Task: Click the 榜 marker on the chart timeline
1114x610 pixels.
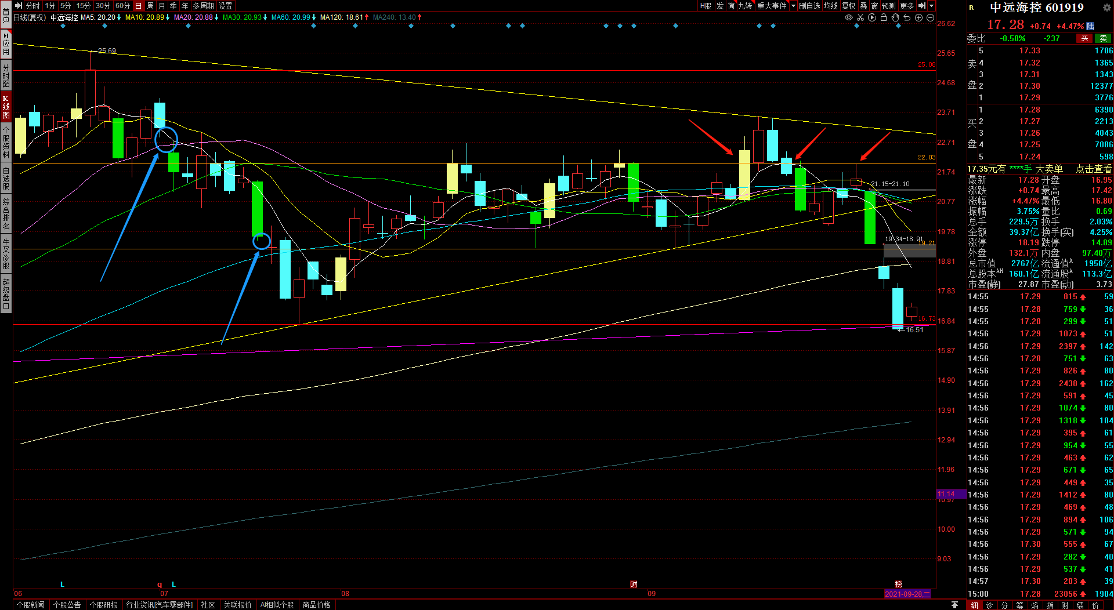Action: tap(898, 584)
